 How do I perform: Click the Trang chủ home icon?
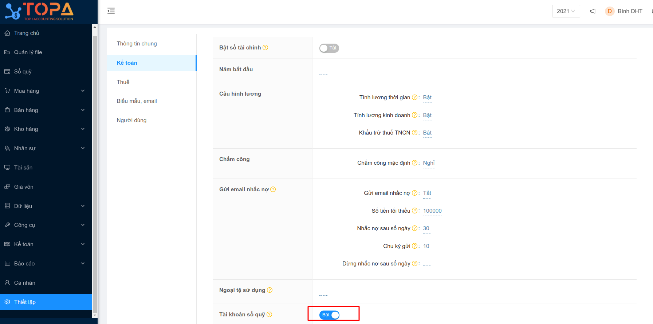(7, 33)
